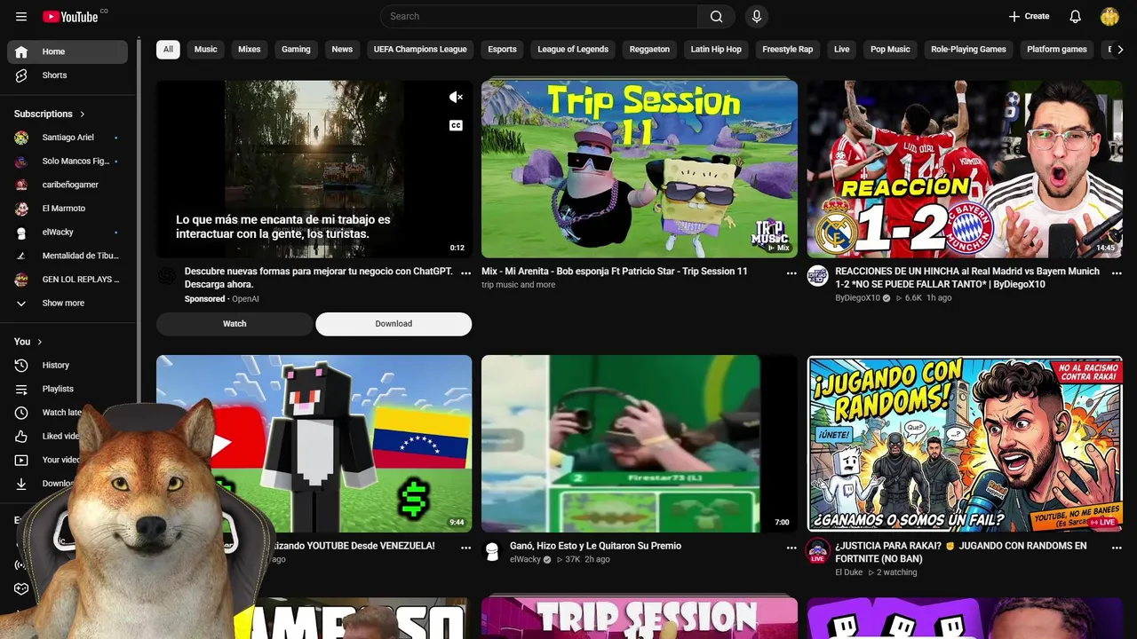Open the Firestar73 green screen thumbnail
Screen dimensions: 1137x639
(x=640, y=444)
